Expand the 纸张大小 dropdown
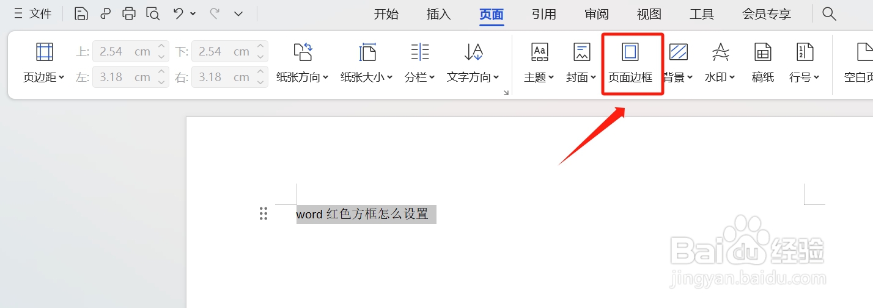 click(x=389, y=77)
